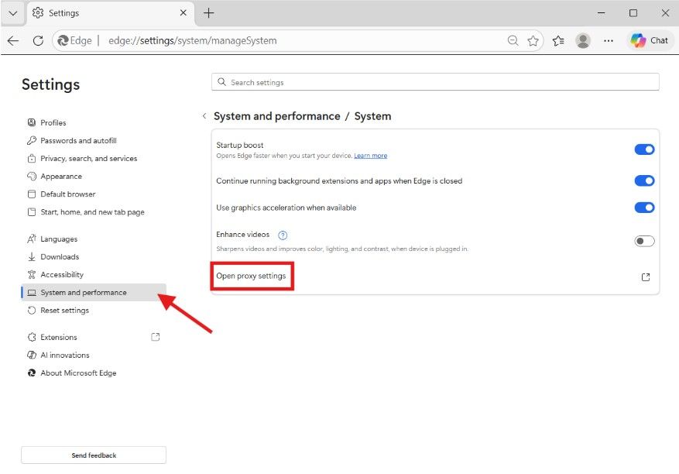Screen dimensions: 679x474
Task: Toggle Enhance videos switch
Action: pyautogui.click(x=644, y=241)
